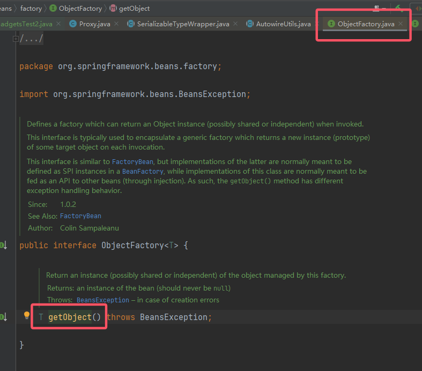
Task: Click 'org.springframework.beans.BeansException' in import line
Action: pyautogui.click(x=150, y=94)
